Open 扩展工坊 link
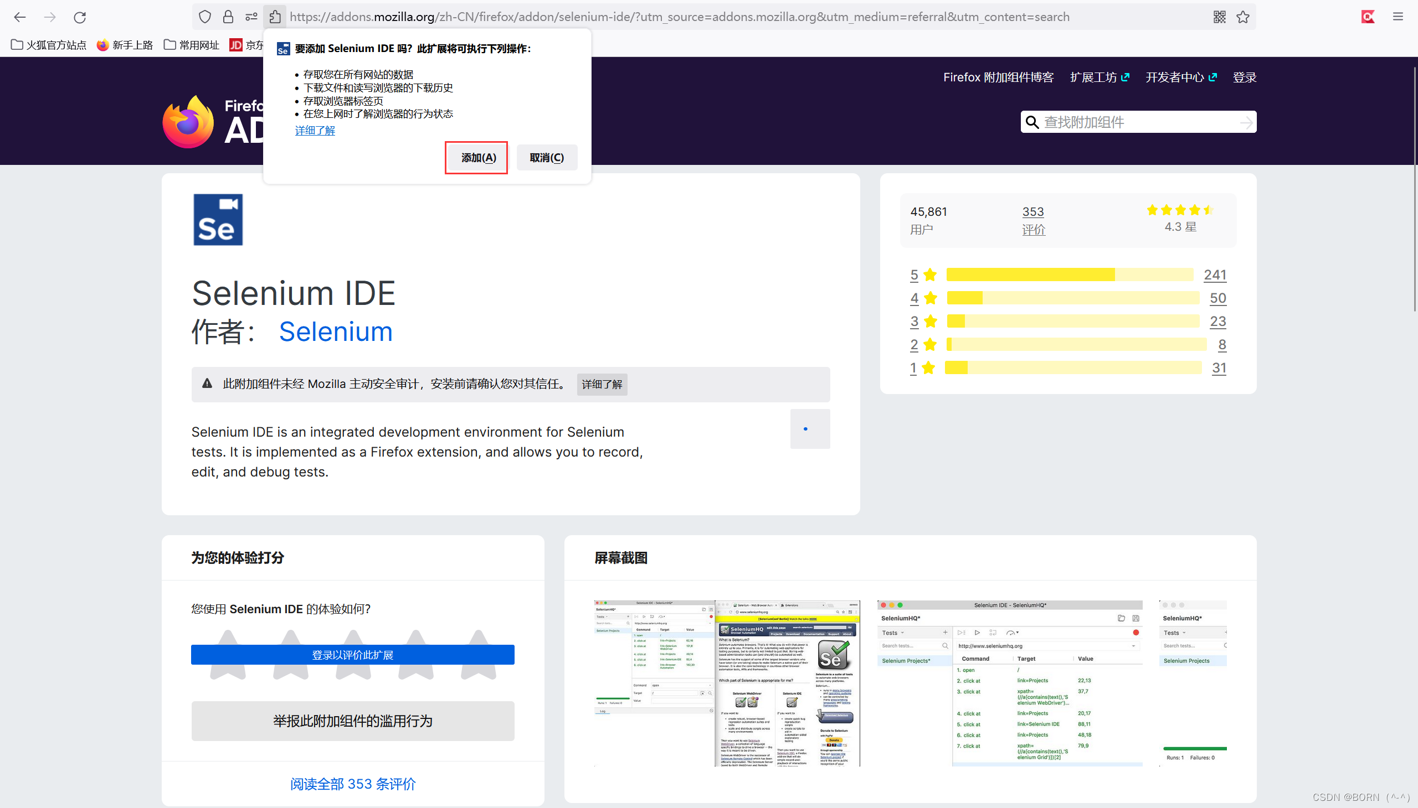 point(1099,77)
